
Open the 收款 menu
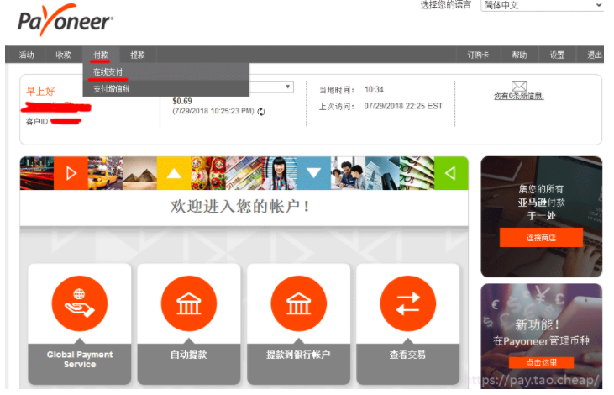point(64,55)
